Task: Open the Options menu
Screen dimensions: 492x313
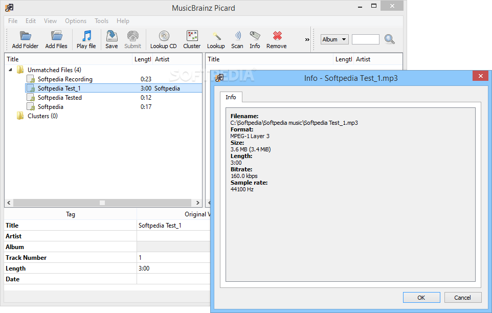Action: (76, 21)
